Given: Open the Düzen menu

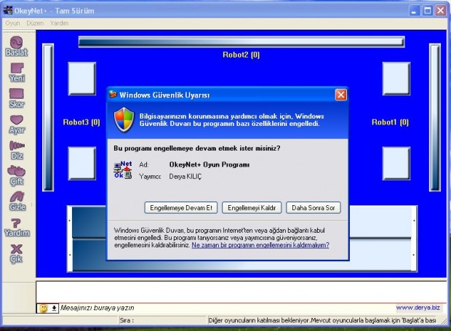Looking at the screenshot, I should click(x=35, y=23).
